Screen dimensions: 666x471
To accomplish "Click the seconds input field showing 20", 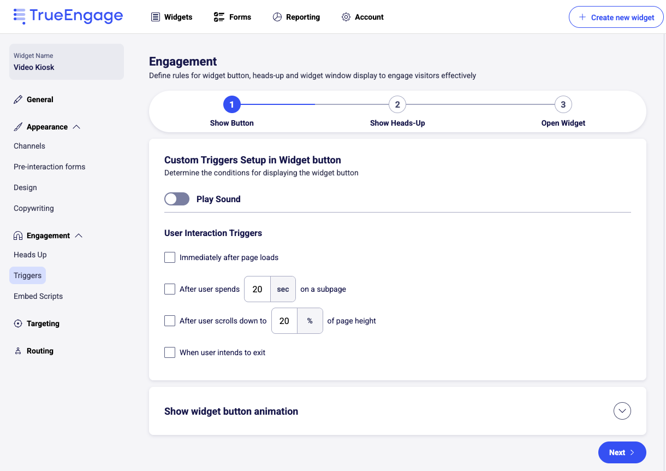I will coord(257,289).
